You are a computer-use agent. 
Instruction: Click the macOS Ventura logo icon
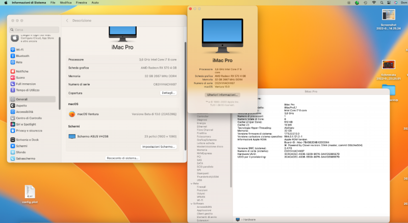pos(72,114)
